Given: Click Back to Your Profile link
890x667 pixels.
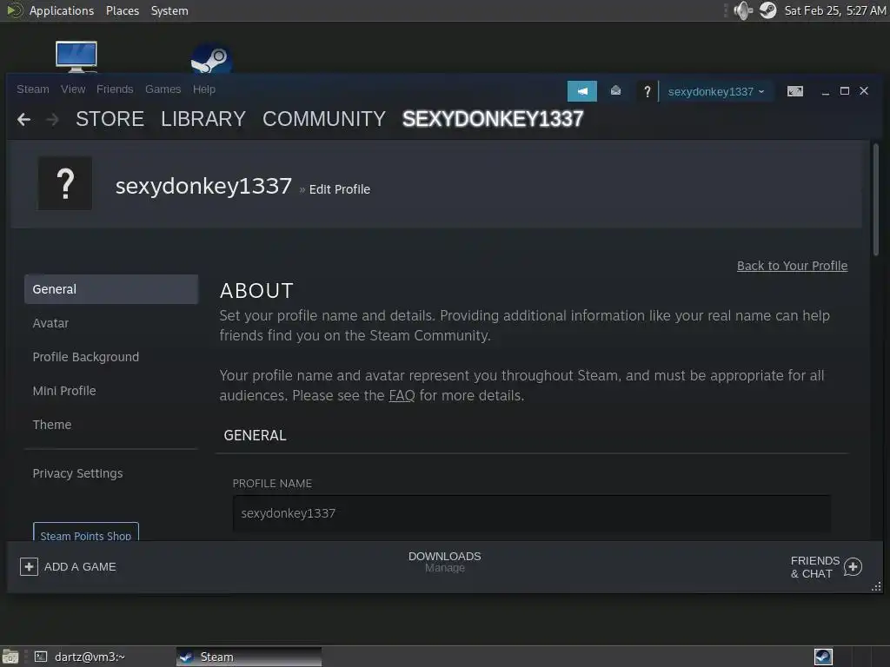Looking at the screenshot, I should click(792, 266).
